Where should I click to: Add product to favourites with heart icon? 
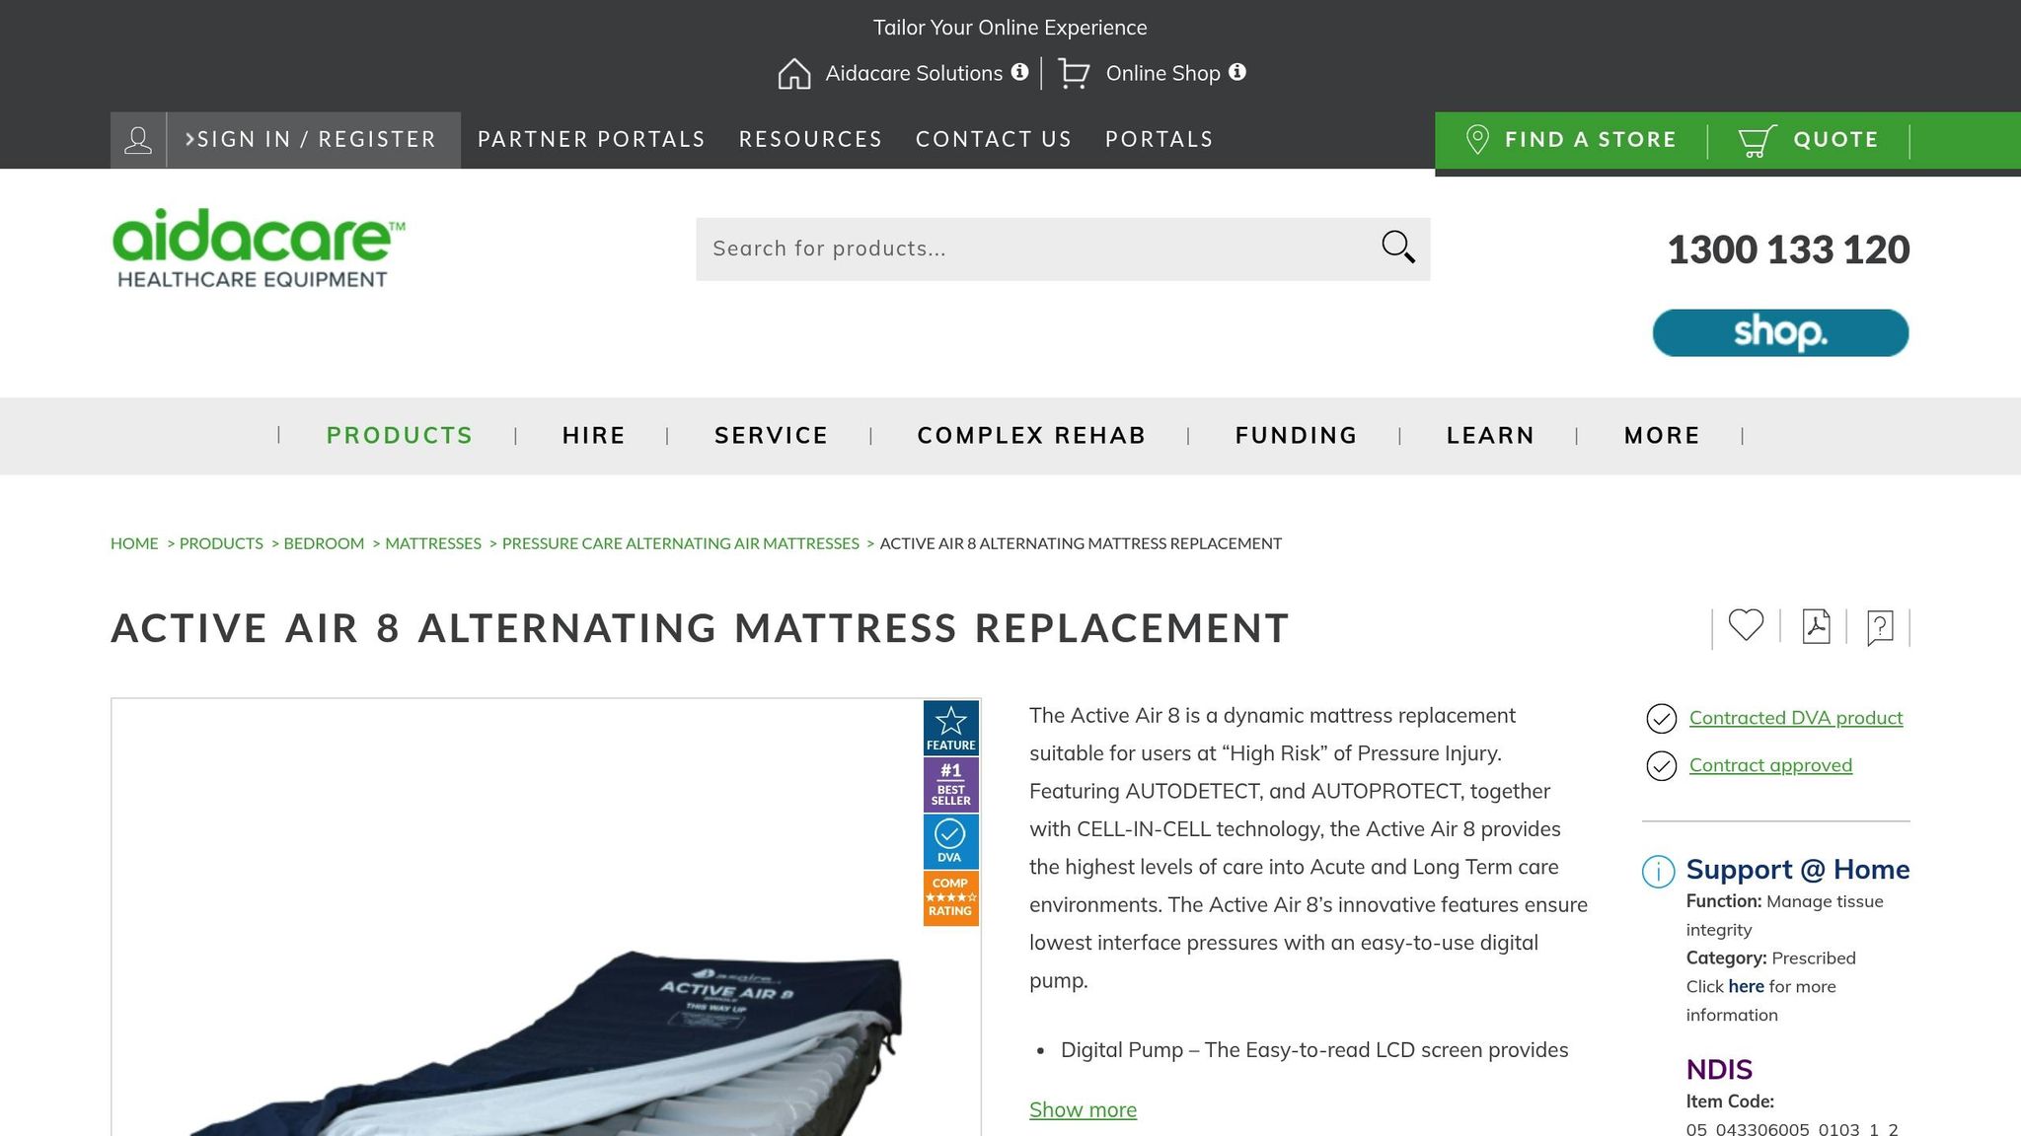click(1746, 625)
